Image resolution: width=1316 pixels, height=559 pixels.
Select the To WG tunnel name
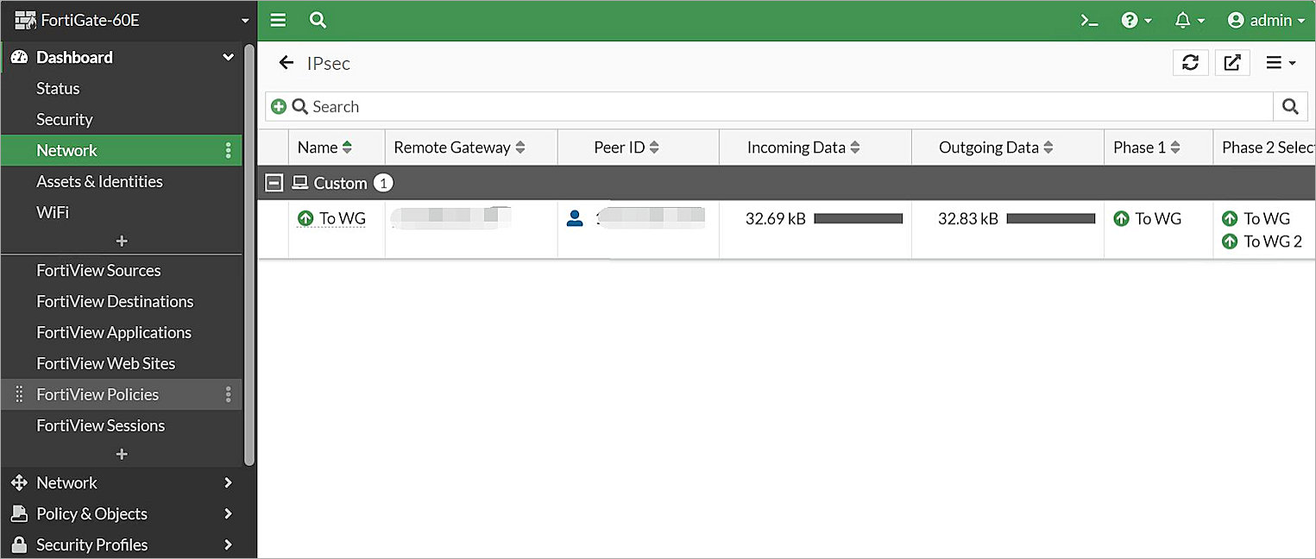[x=343, y=219]
